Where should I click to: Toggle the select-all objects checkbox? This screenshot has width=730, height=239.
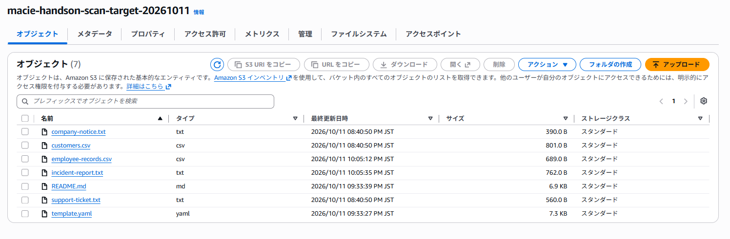[25, 118]
